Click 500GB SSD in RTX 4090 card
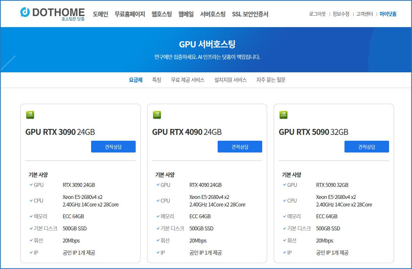 [201, 228]
